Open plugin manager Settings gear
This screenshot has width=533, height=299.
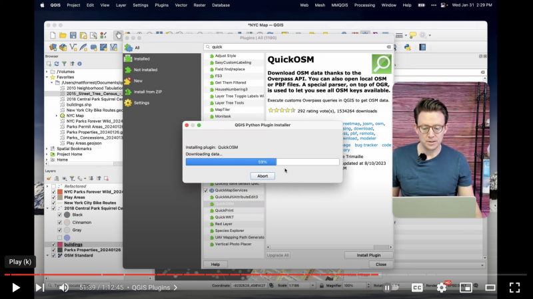tap(141, 103)
